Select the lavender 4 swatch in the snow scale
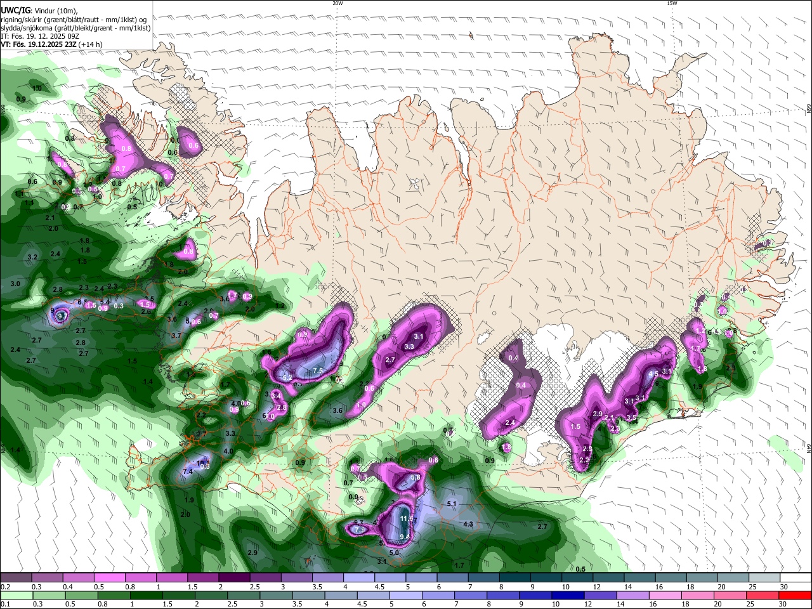Screen dimensions: 812x609 (x=358, y=578)
